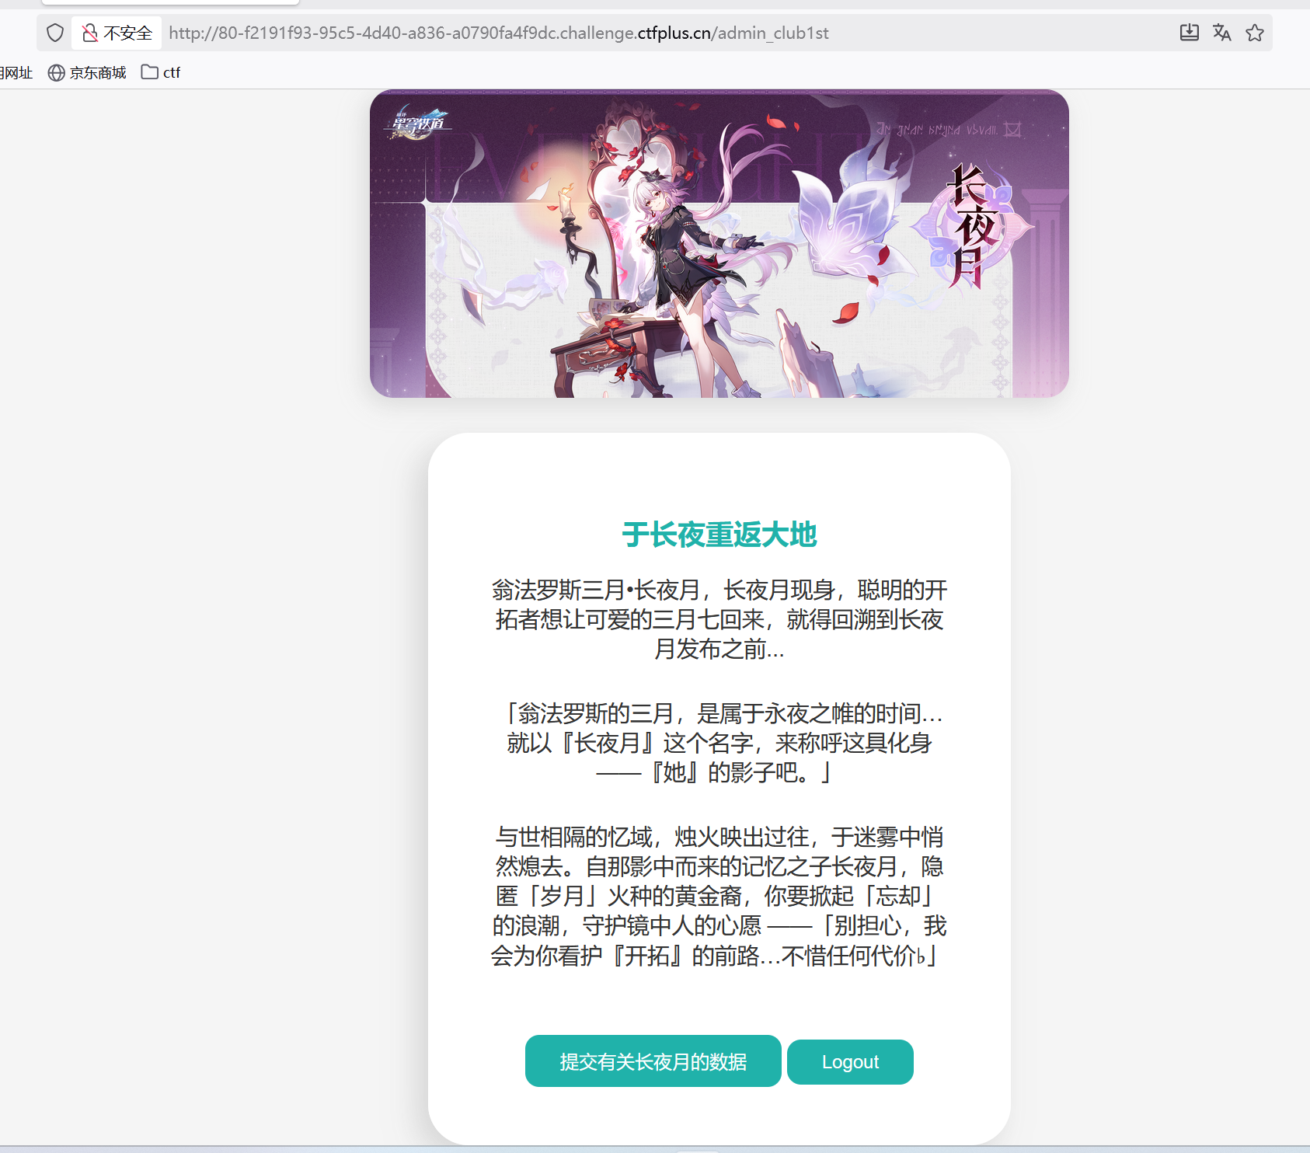Click the install page download icon
1310x1153 pixels.
coord(1189,33)
